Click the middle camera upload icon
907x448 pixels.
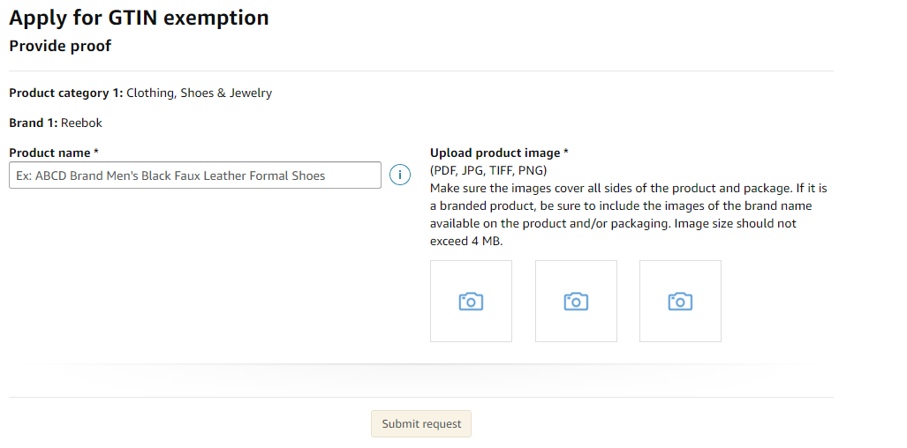[576, 302]
